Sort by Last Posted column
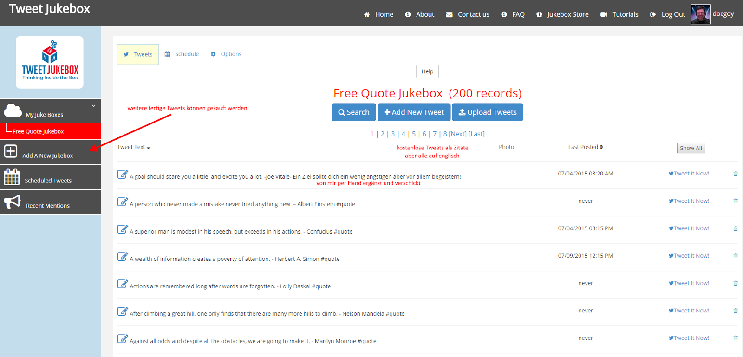 click(x=586, y=147)
